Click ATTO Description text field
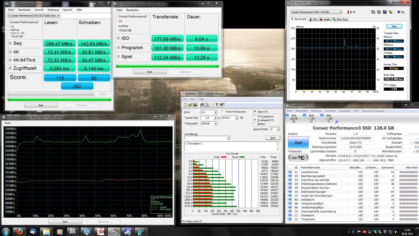Screen dimensions: 419x236 pos(230,146)
